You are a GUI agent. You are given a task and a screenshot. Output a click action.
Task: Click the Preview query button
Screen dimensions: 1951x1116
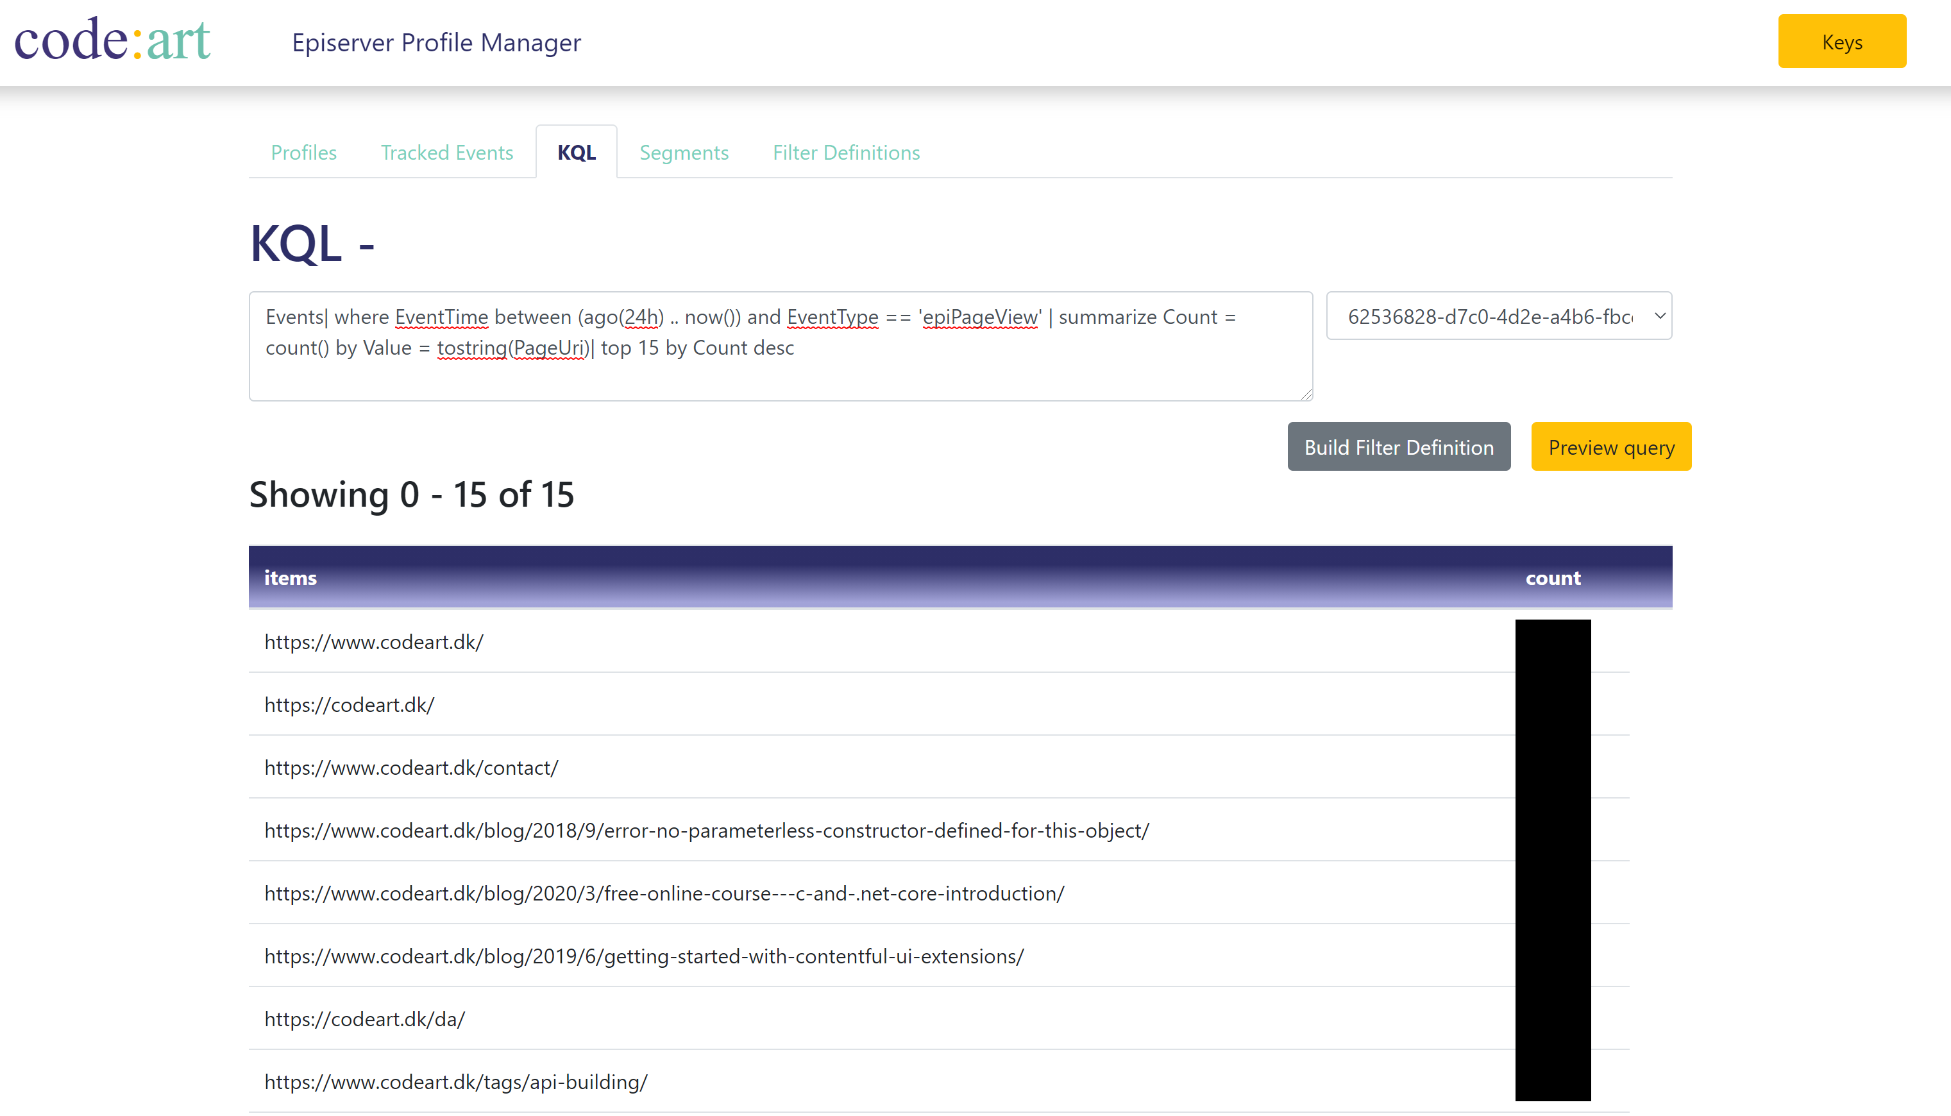coord(1610,446)
